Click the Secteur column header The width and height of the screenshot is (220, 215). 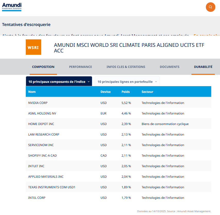click(x=147, y=92)
